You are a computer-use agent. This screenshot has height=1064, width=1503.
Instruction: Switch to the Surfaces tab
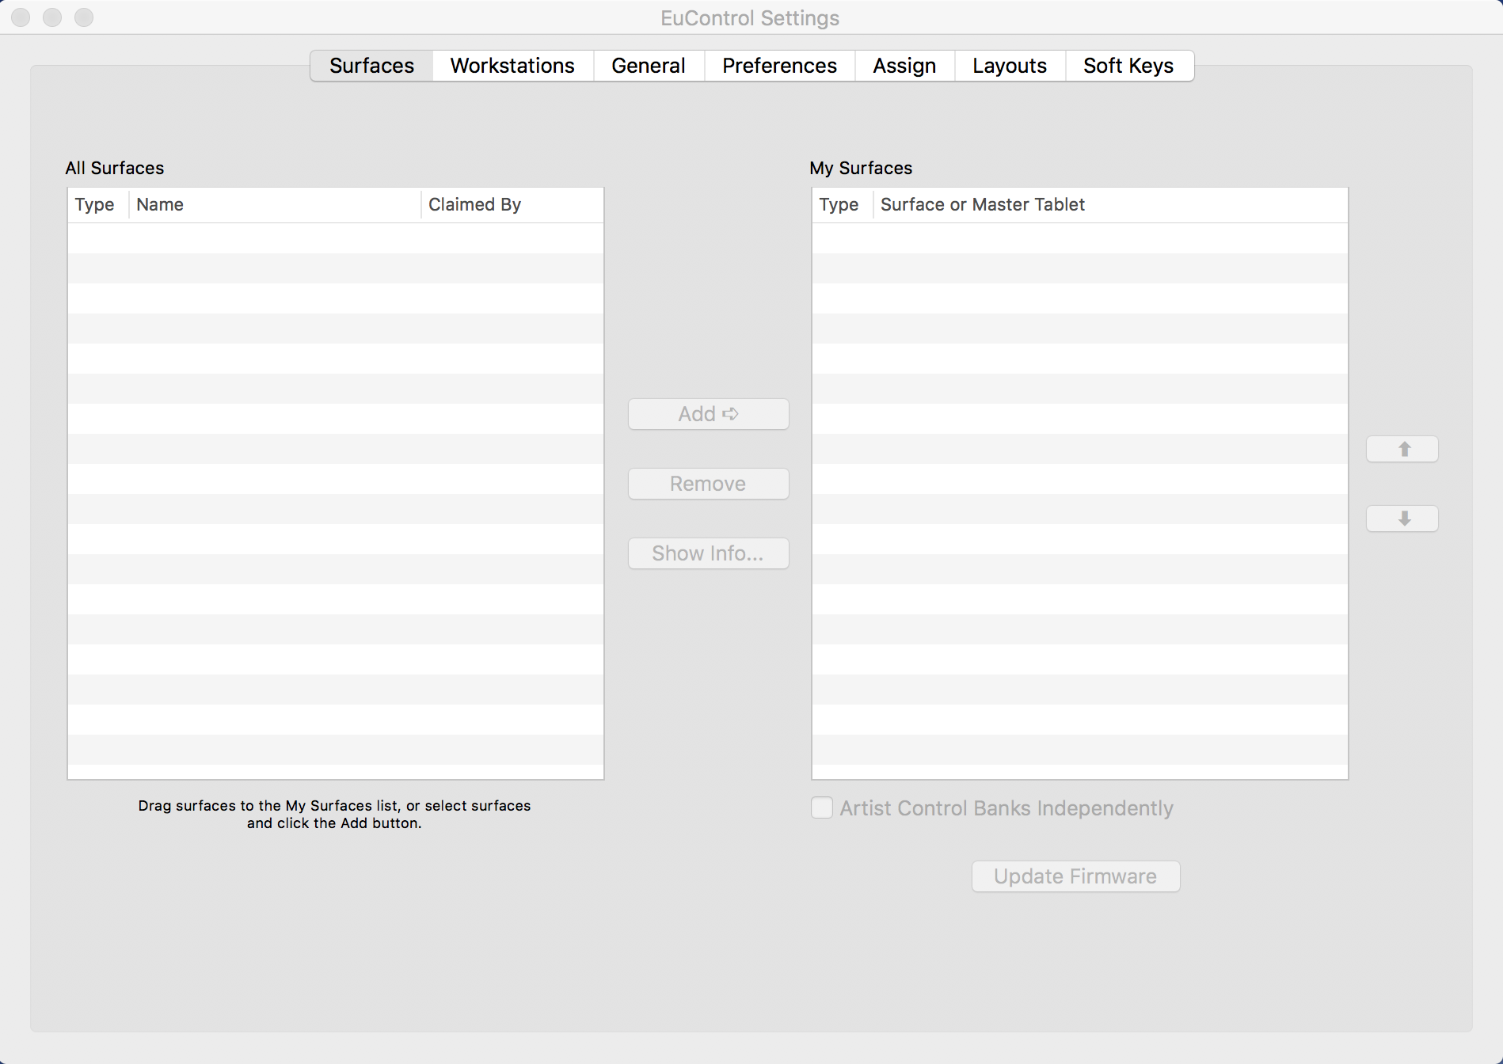[x=371, y=66]
